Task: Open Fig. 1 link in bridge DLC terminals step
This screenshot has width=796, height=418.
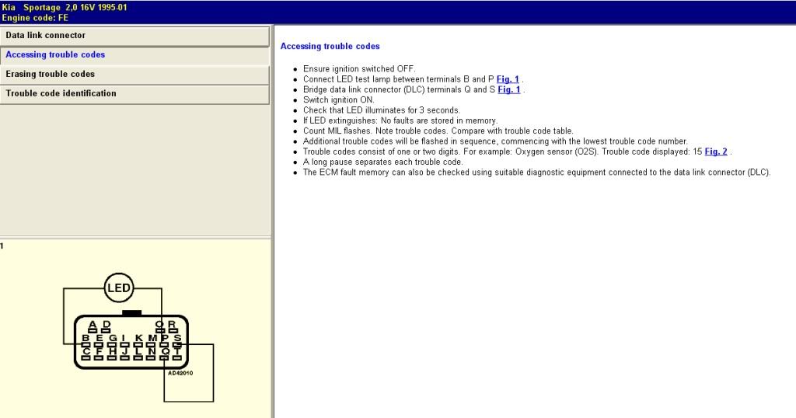Action: click(509, 89)
